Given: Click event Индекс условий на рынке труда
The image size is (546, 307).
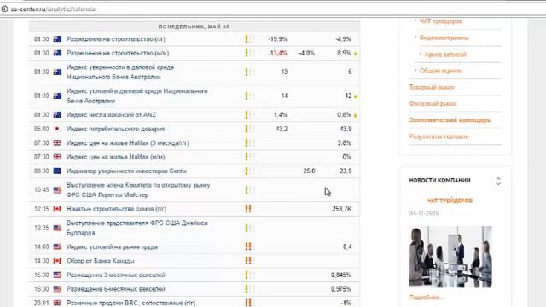Looking at the screenshot, I should 112,246.
